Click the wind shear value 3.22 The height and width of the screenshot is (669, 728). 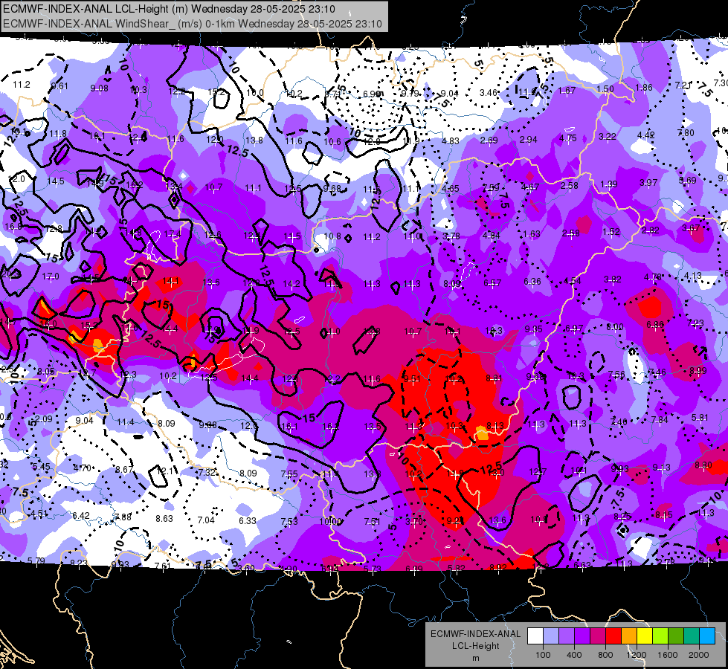608,136
